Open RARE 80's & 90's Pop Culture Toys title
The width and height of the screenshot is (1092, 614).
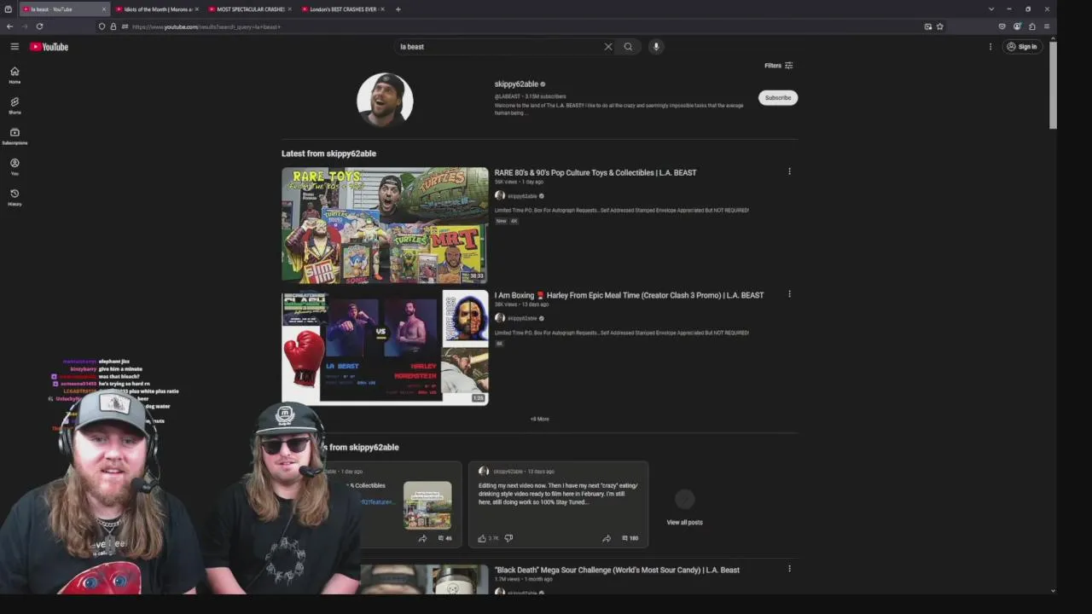coord(595,172)
